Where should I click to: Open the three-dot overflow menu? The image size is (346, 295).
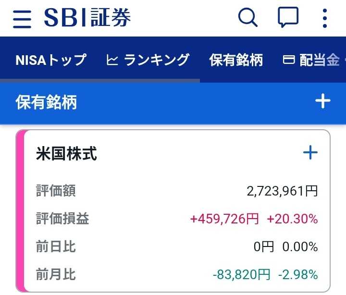(x=325, y=19)
